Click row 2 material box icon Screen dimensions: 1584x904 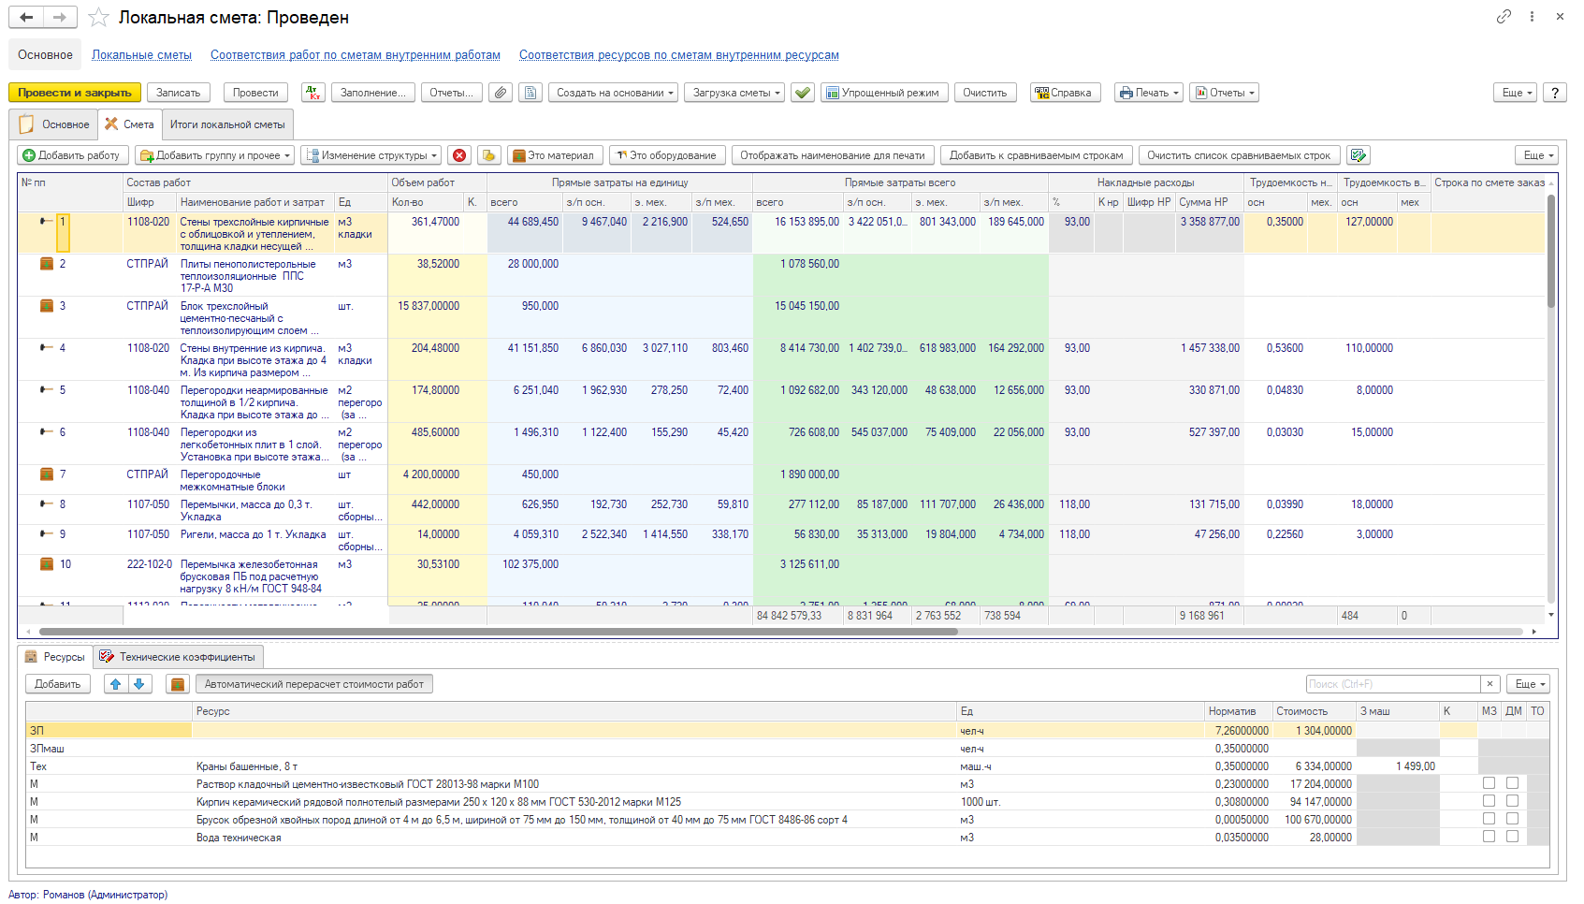pos(47,264)
